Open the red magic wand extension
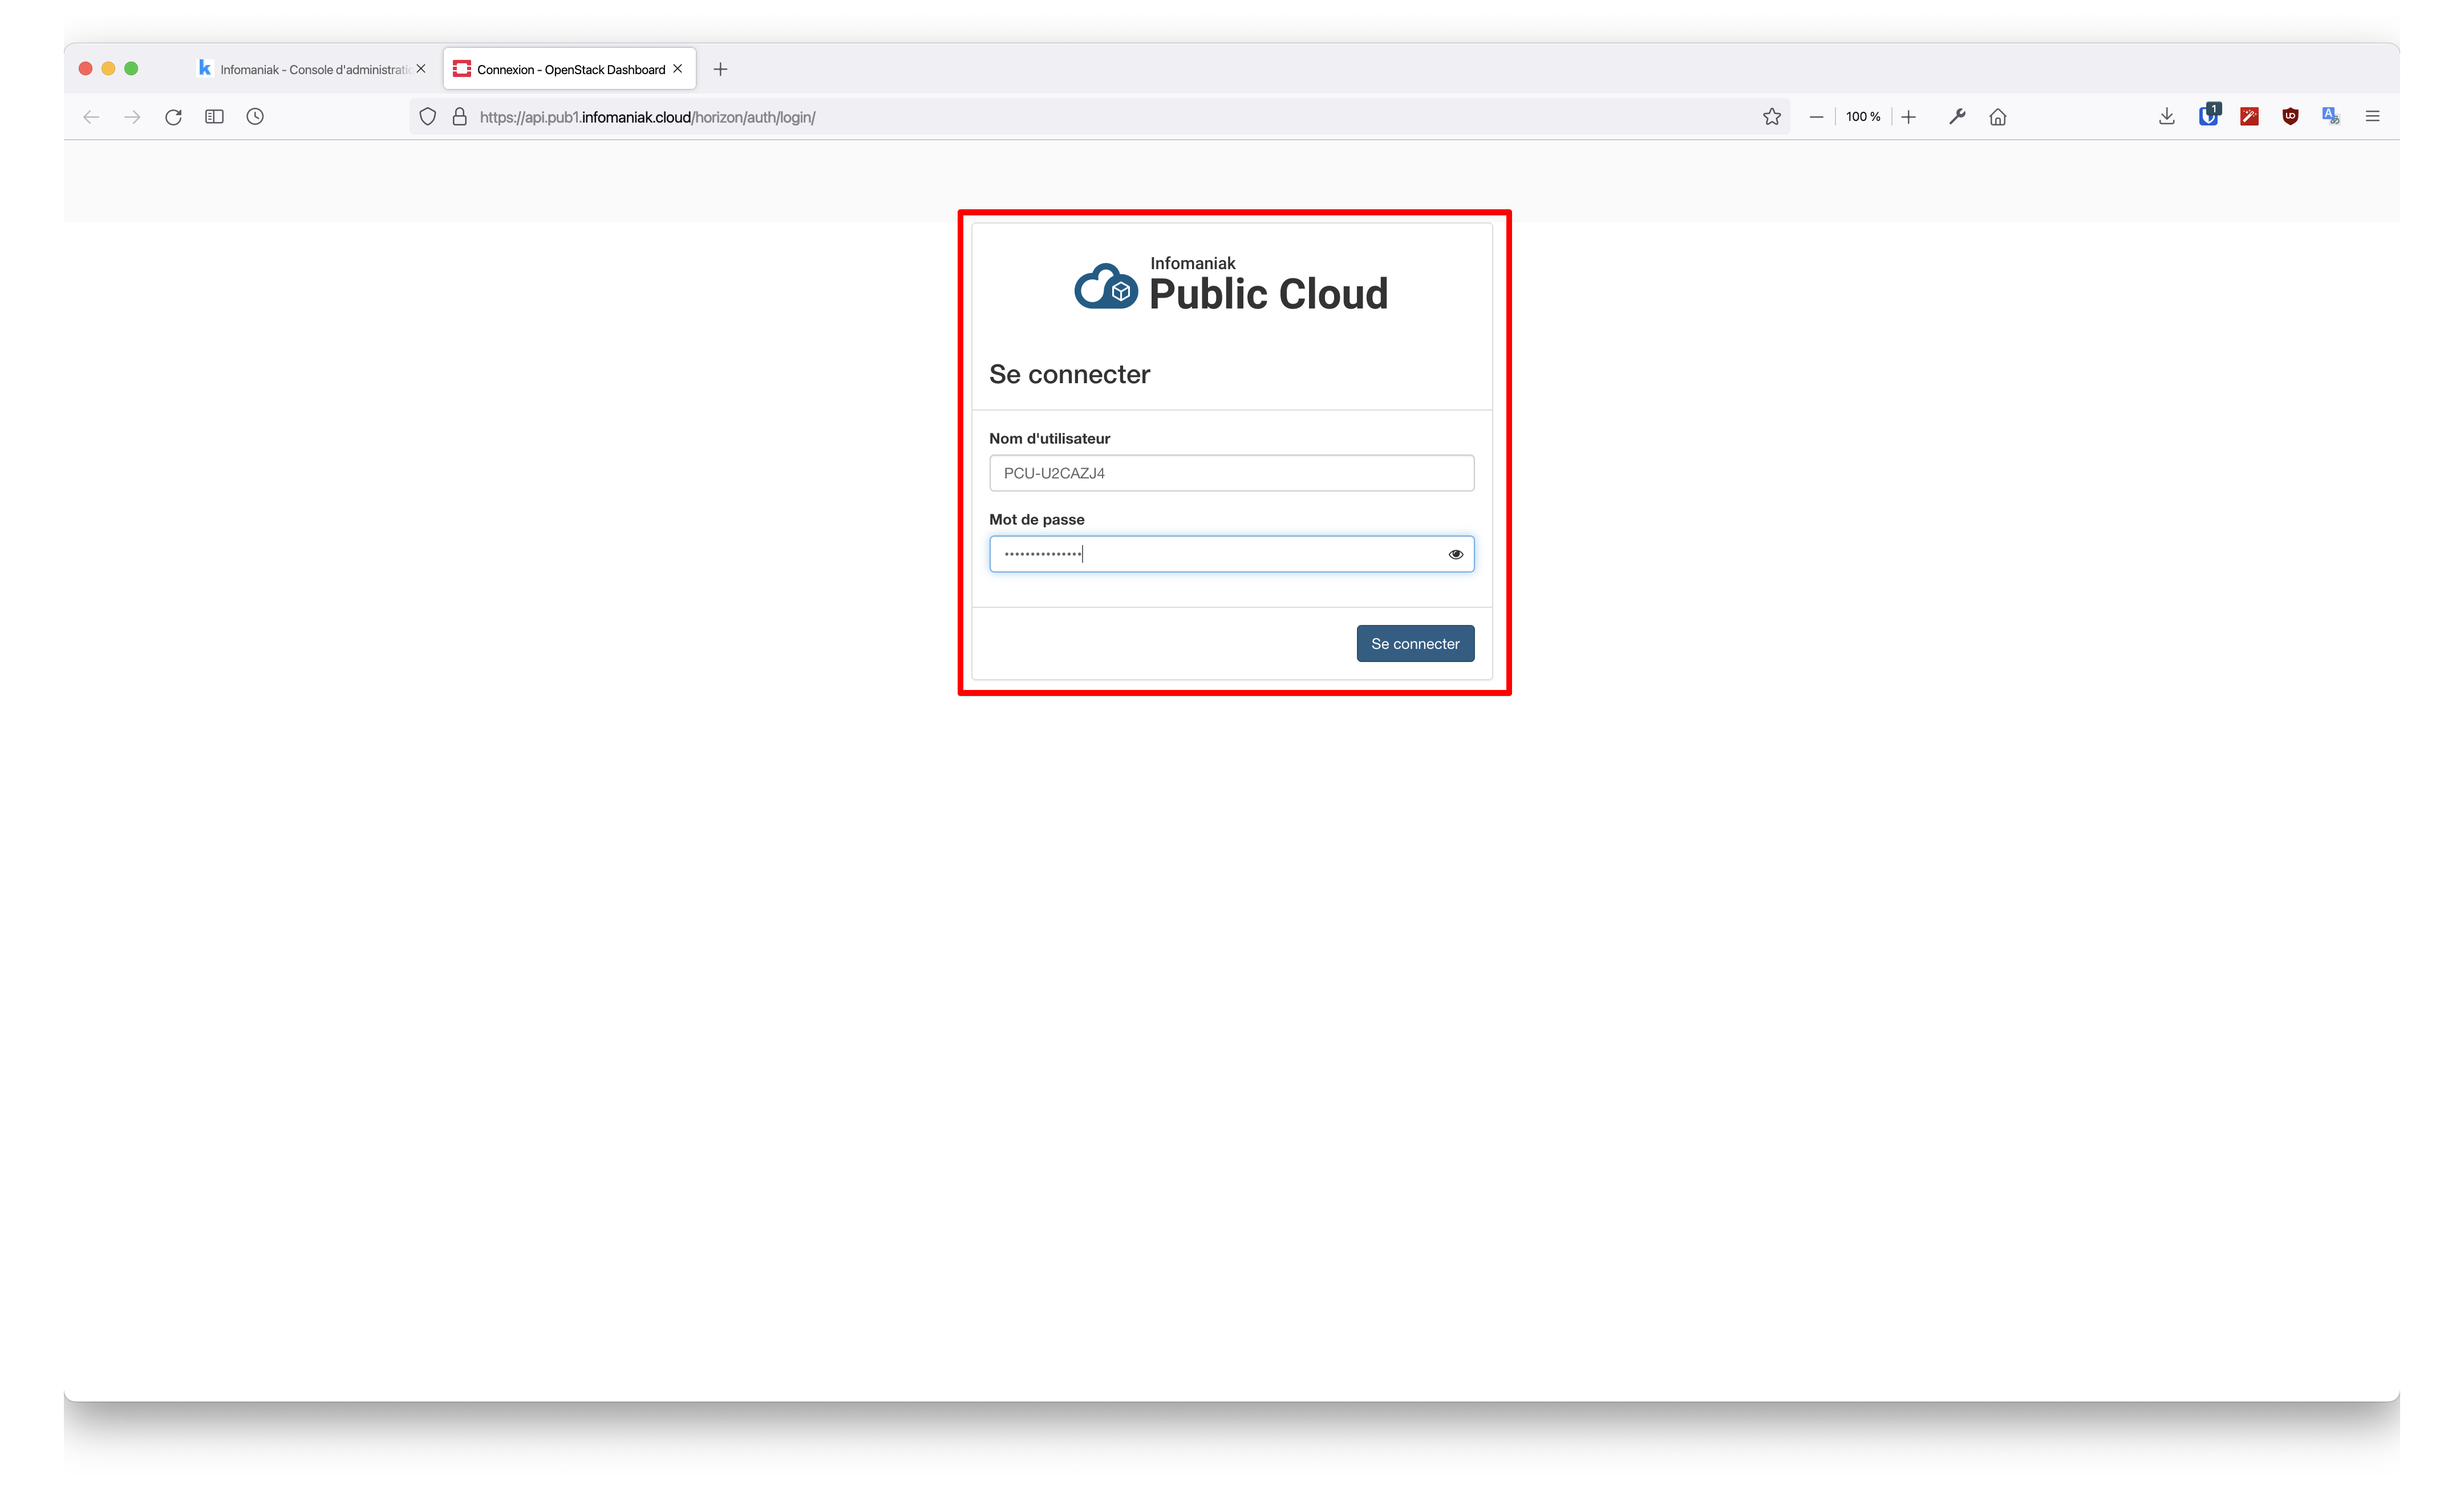2464x1486 pixels. (2249, 116)
